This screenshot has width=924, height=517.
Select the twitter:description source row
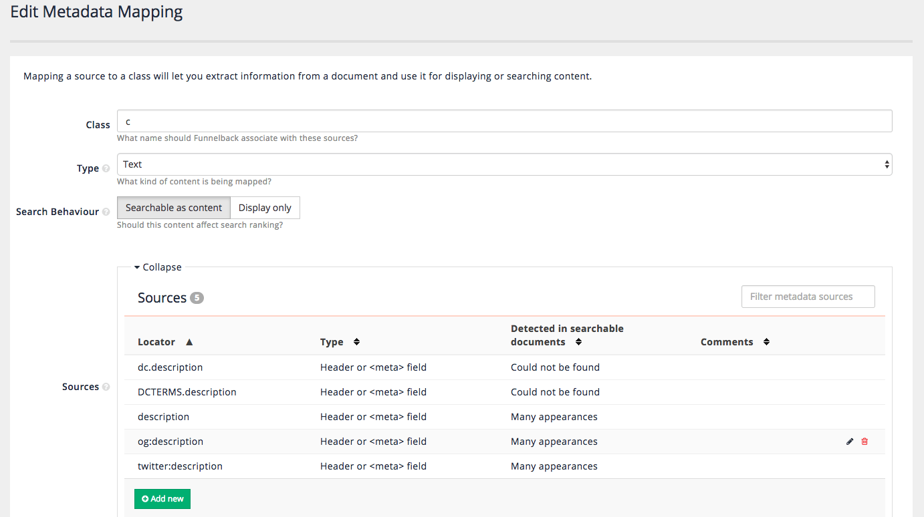181,466
